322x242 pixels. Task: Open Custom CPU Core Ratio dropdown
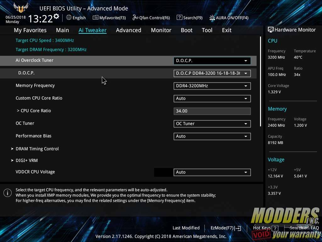[212, 98]
